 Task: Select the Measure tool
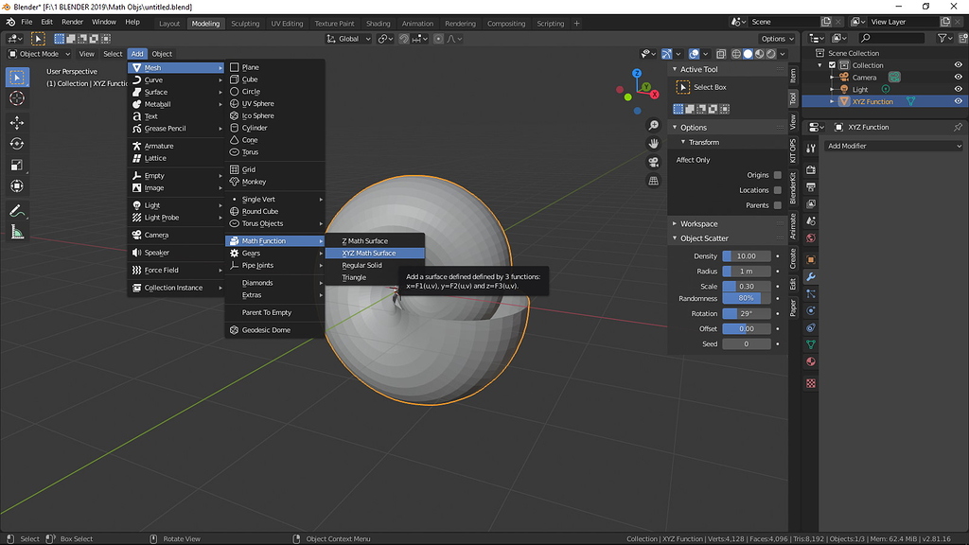click(17, 232)
